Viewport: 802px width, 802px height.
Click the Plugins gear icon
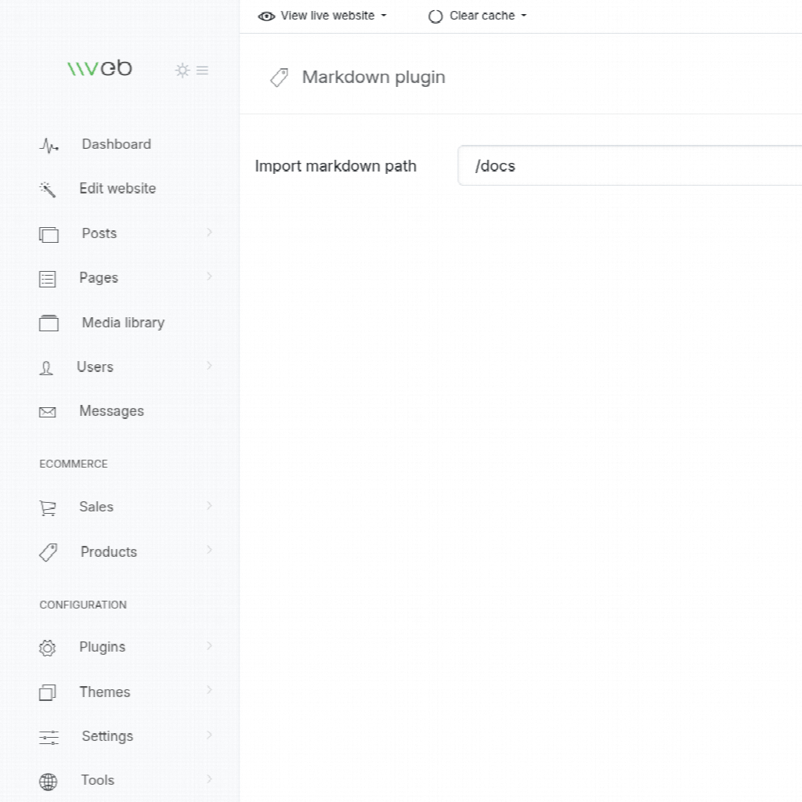point(48,648)
